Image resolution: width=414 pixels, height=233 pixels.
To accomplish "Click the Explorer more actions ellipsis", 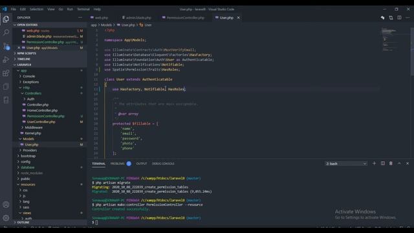I will pyautogui.click(x=80, y=17).
